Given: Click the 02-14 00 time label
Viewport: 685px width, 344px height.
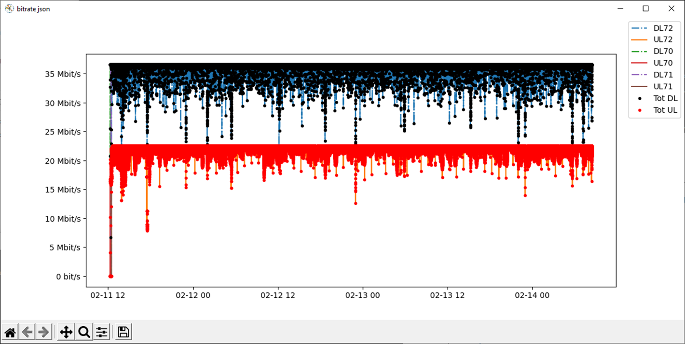Looking at the screenshot, I should click(532, 295).
